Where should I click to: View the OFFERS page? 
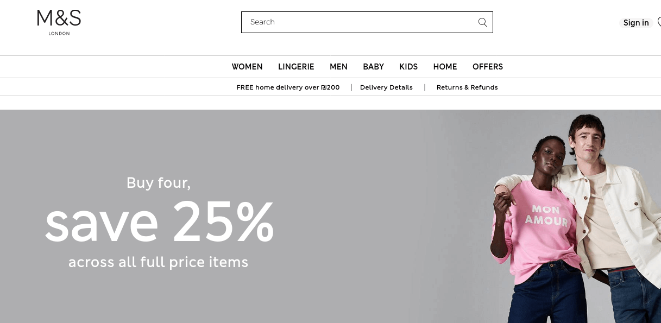(488, 67)
